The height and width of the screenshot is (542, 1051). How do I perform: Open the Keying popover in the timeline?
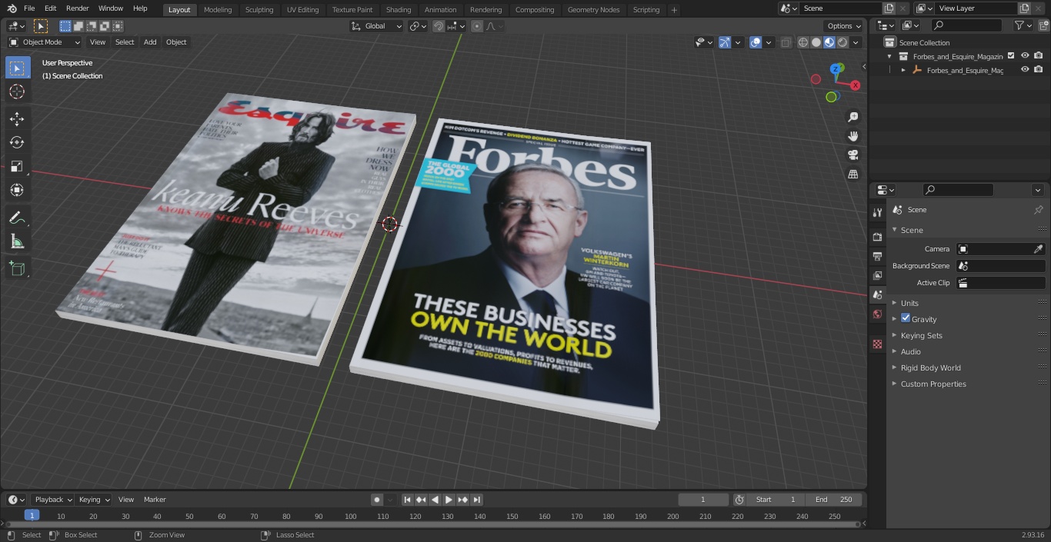click(x=94, y=500)
